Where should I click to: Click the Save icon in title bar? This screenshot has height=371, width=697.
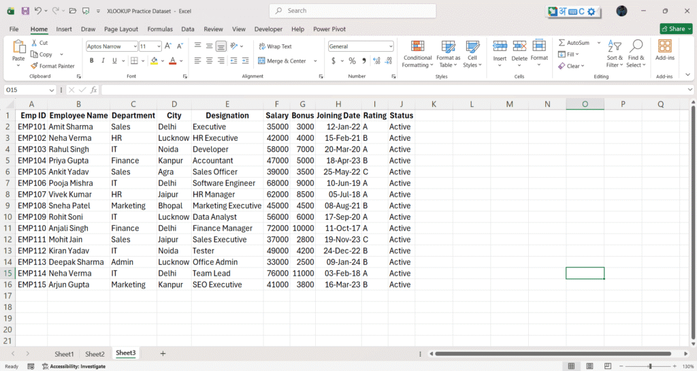coord(25,11)
